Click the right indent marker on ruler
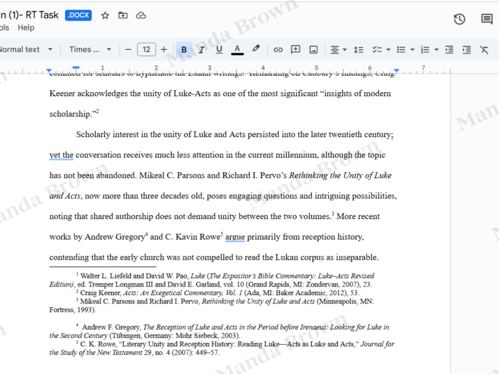 (397, 71)
